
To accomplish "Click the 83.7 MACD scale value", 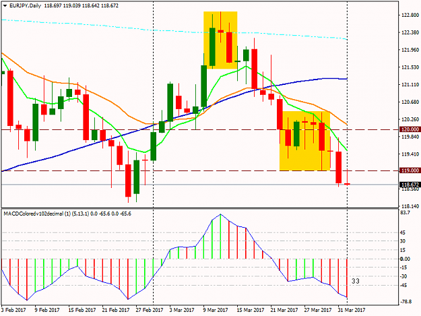I will 405,213.
